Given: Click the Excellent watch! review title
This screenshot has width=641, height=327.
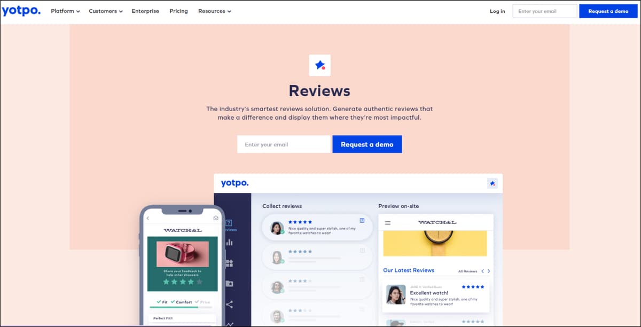Looking at the screenshot, I should [x=429, y=293].
